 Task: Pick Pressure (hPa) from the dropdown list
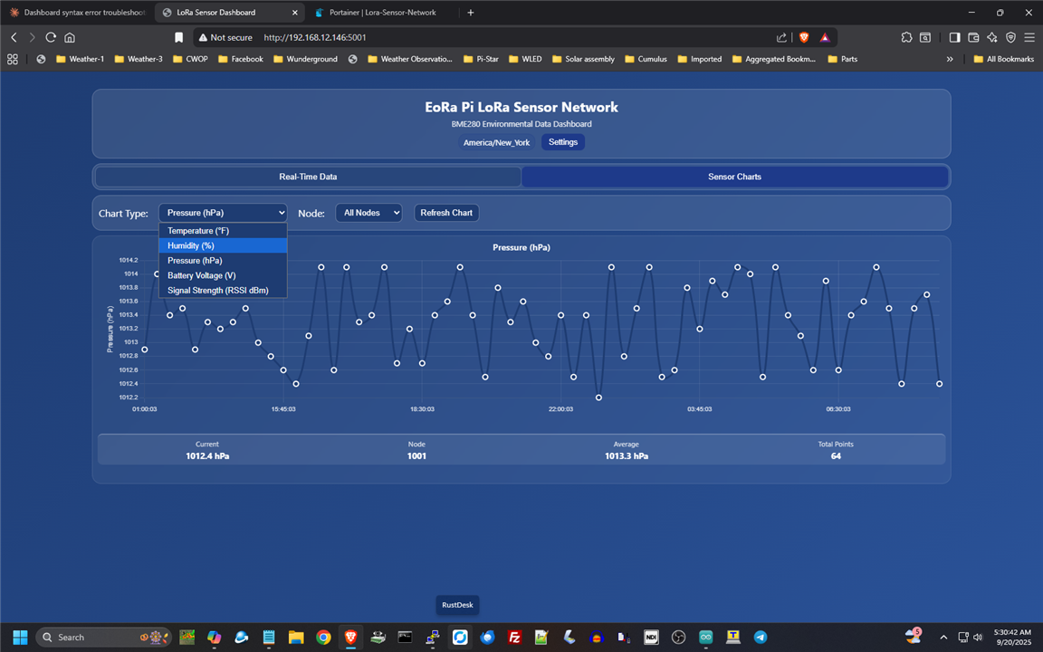(x=223, y=261)
